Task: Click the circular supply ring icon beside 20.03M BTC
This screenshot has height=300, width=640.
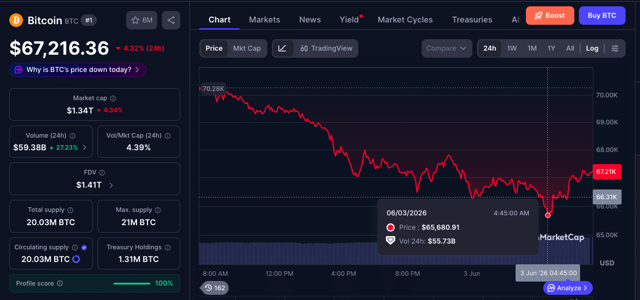Action: point(76,259)
